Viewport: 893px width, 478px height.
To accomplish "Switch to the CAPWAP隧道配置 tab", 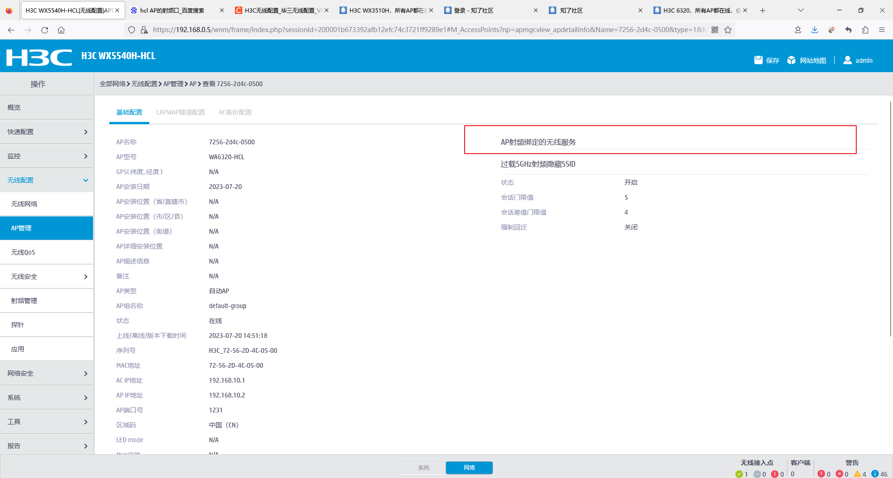I will 180,112.
